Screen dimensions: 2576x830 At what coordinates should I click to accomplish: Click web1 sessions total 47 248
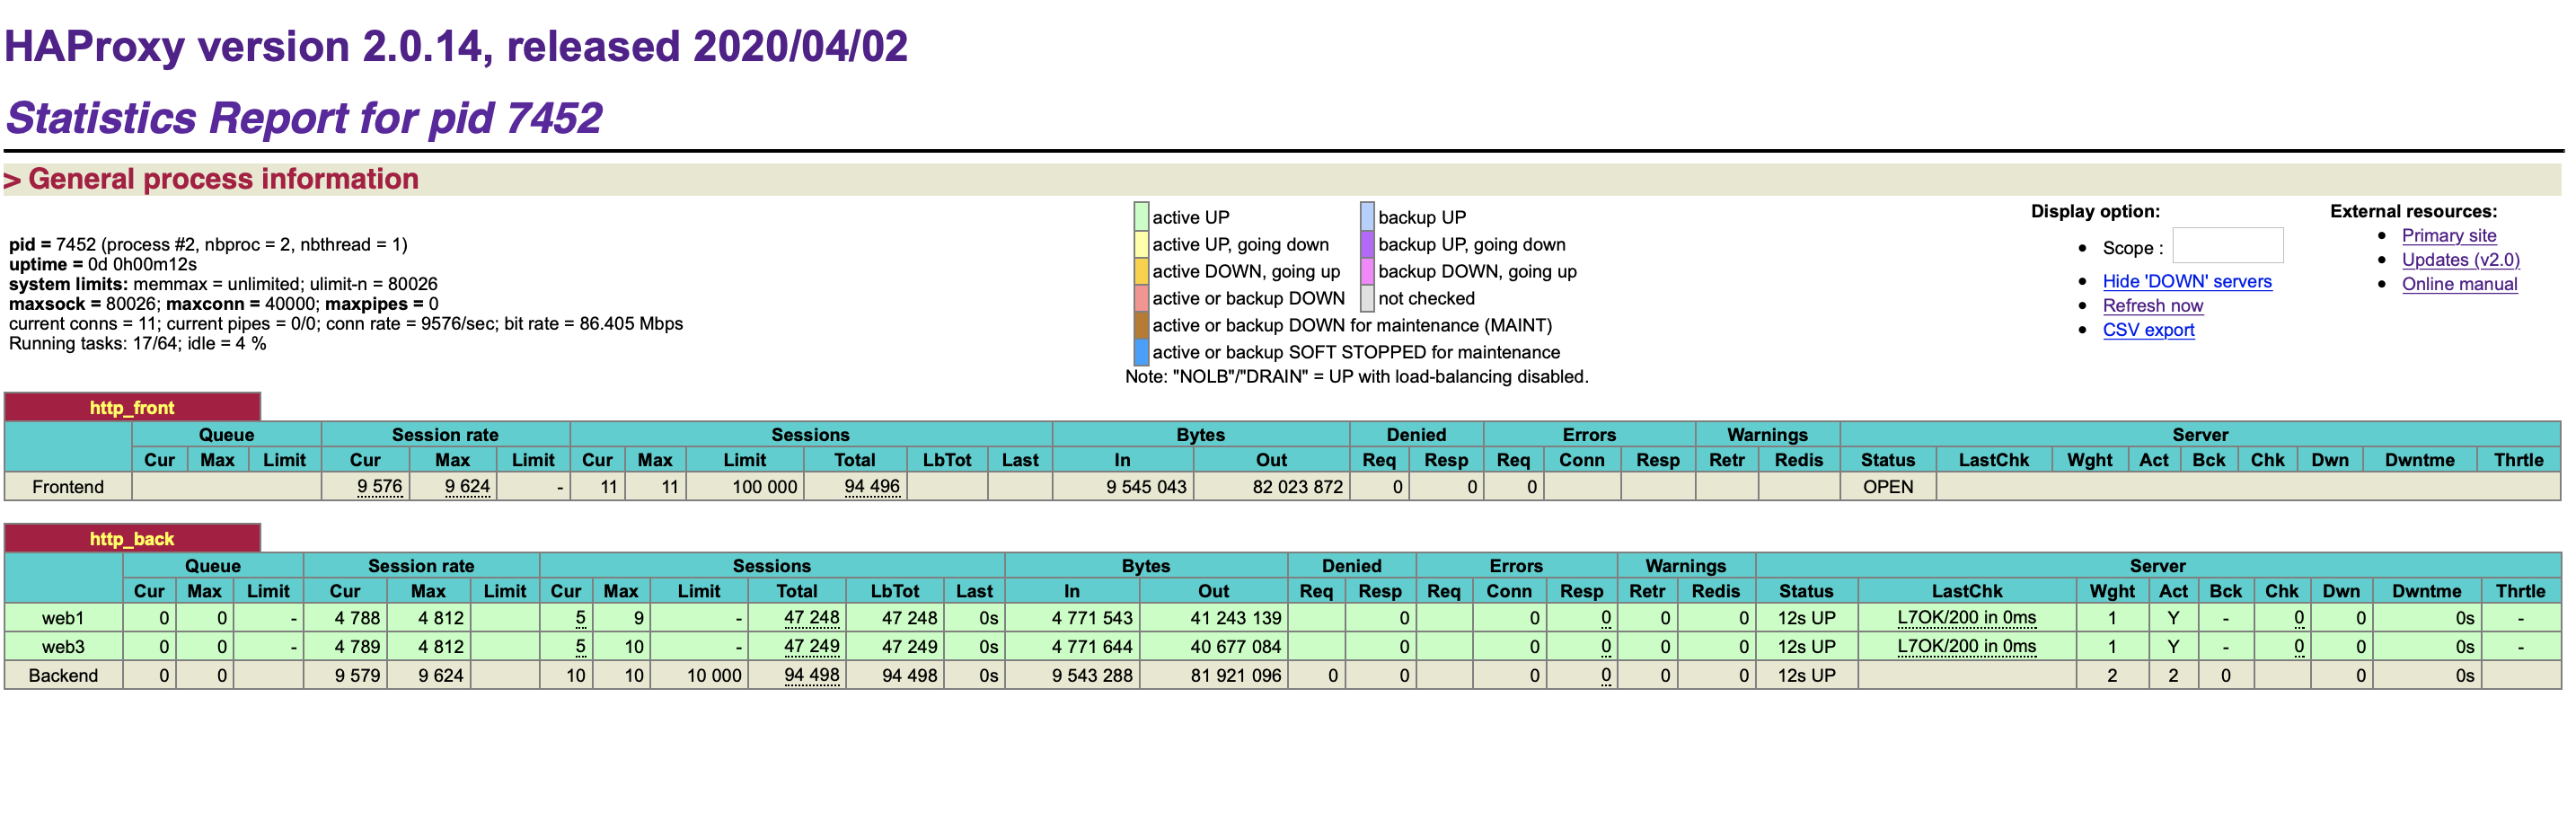click(811, 618)
